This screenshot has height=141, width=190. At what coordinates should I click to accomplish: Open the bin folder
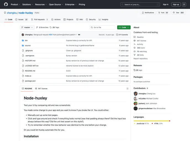(26, 40)
